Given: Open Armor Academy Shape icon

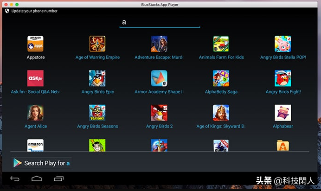Looking at the screenshot, I should pyautogui.click(x=159, y=78).
